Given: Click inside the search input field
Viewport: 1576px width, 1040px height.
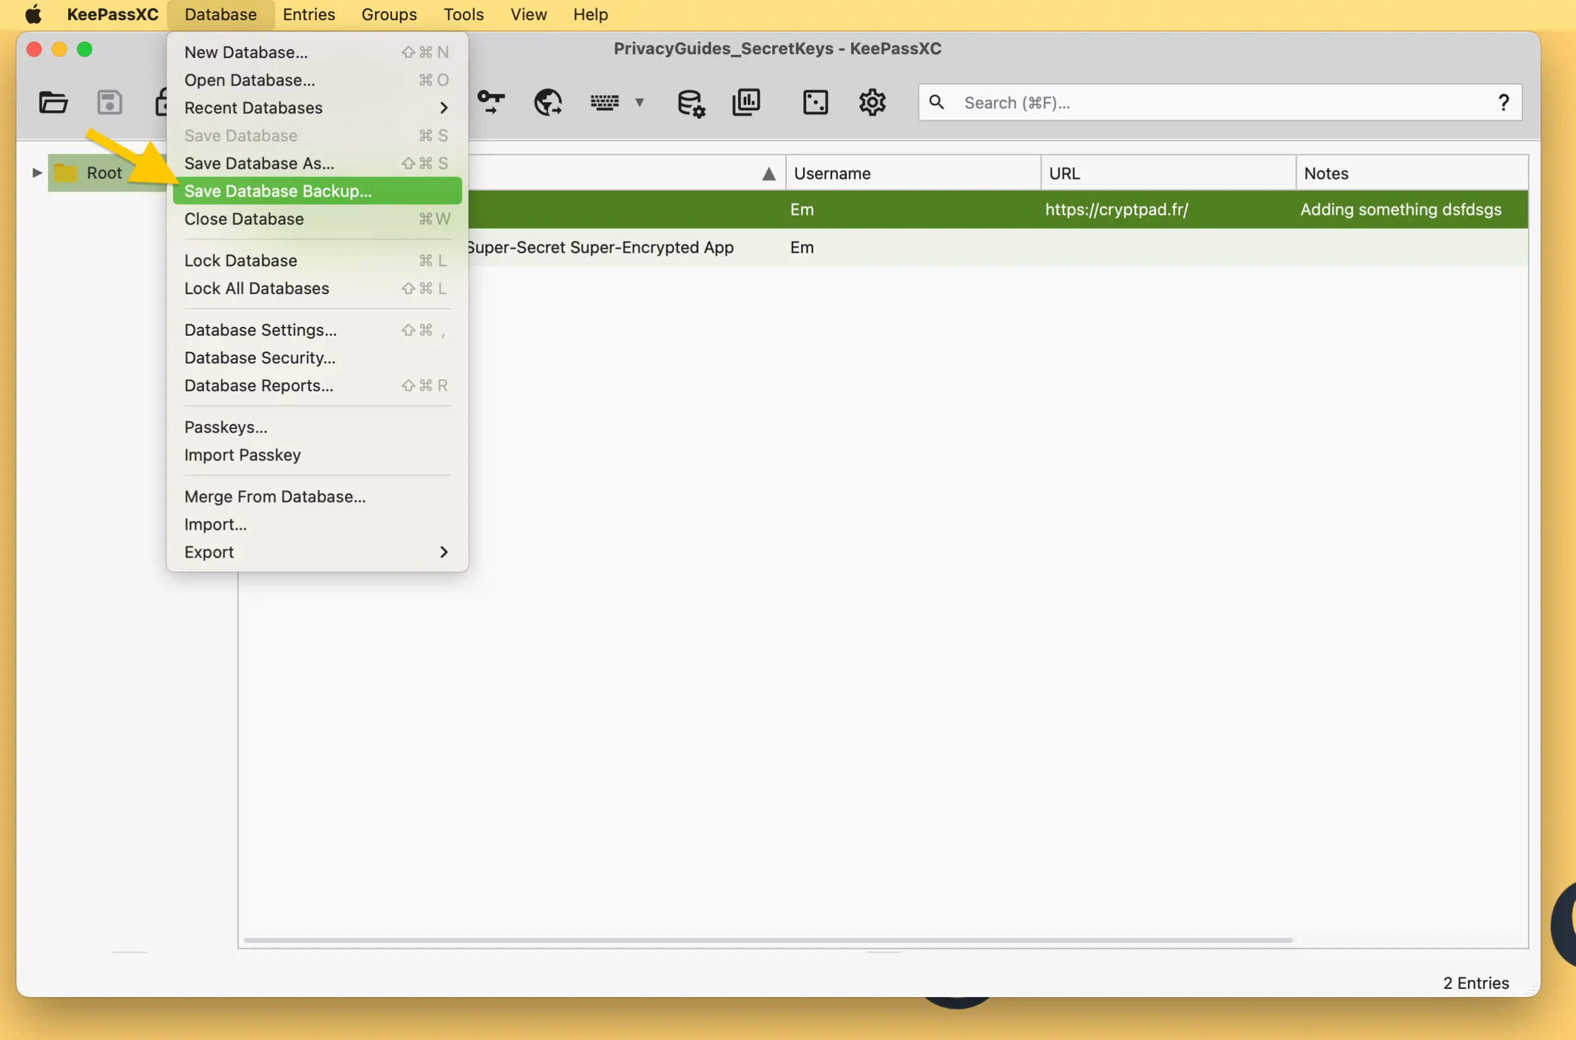Looking at the screenshot, I should click(x=1128, y=102).
